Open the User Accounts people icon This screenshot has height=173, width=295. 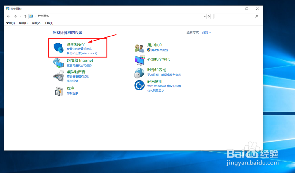click(x=140, y=48)
